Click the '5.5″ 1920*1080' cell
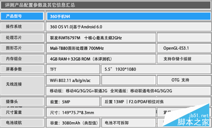Viewport: 212px width, 128px height. (x=156, y=69)
